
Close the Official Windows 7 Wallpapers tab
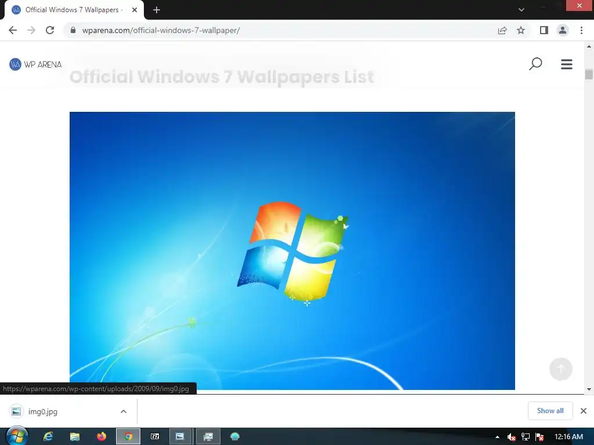click(135, 10)
